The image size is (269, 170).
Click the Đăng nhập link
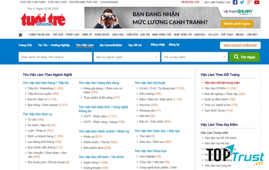click(x=158, y=45)
